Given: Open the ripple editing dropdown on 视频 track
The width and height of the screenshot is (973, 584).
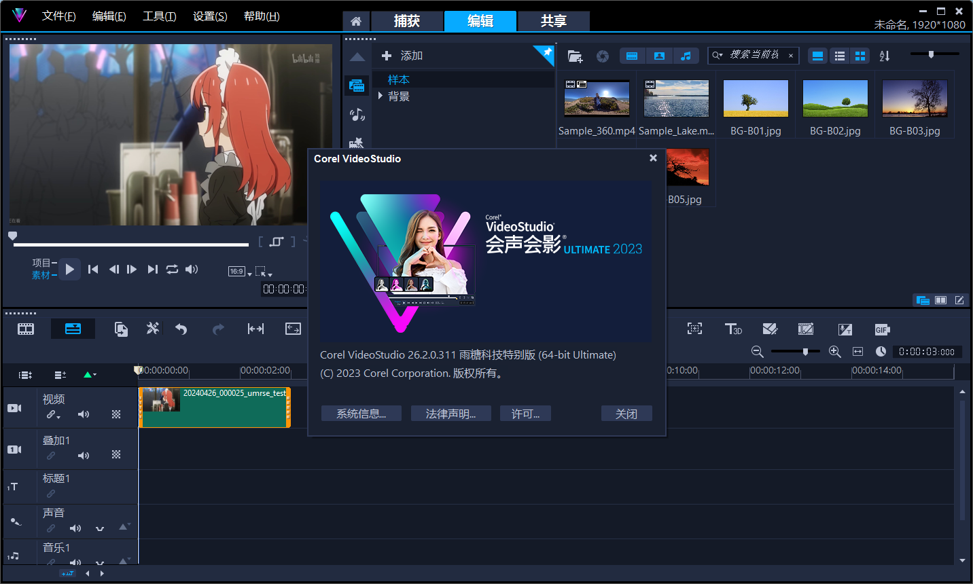Looking at the screenshot, I should pyautogui.click(x=53, y=414).
